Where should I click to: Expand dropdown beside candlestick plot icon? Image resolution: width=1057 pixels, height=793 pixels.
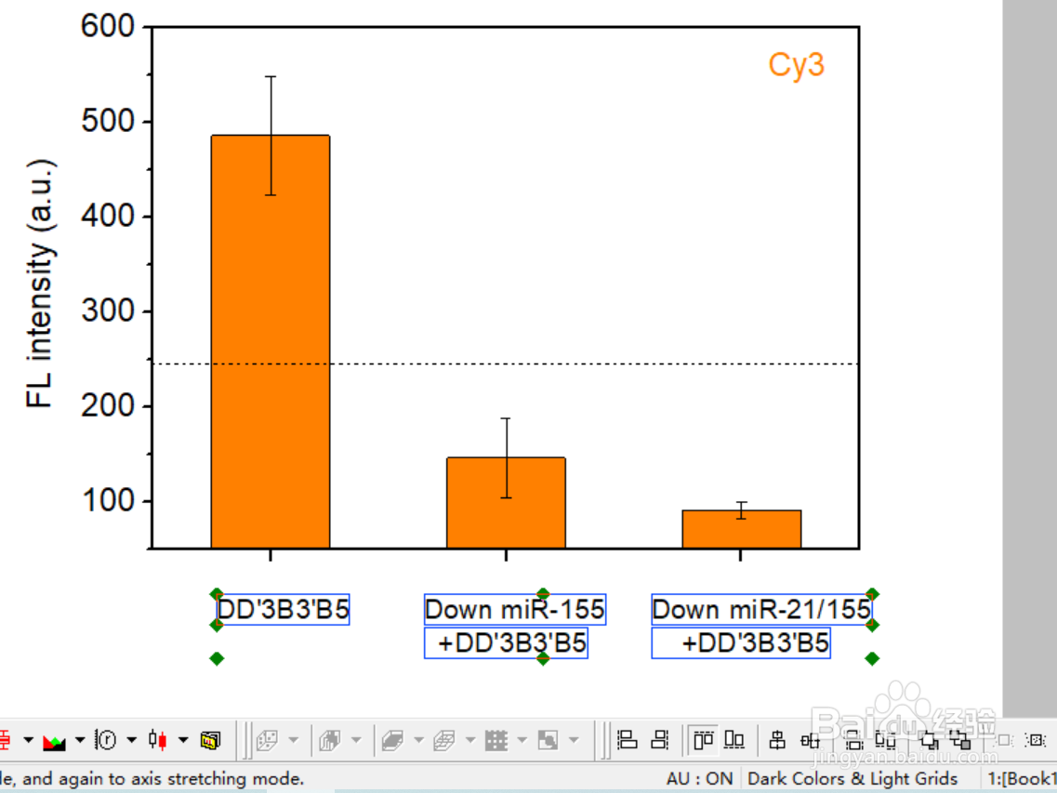(x=183, y=740)
